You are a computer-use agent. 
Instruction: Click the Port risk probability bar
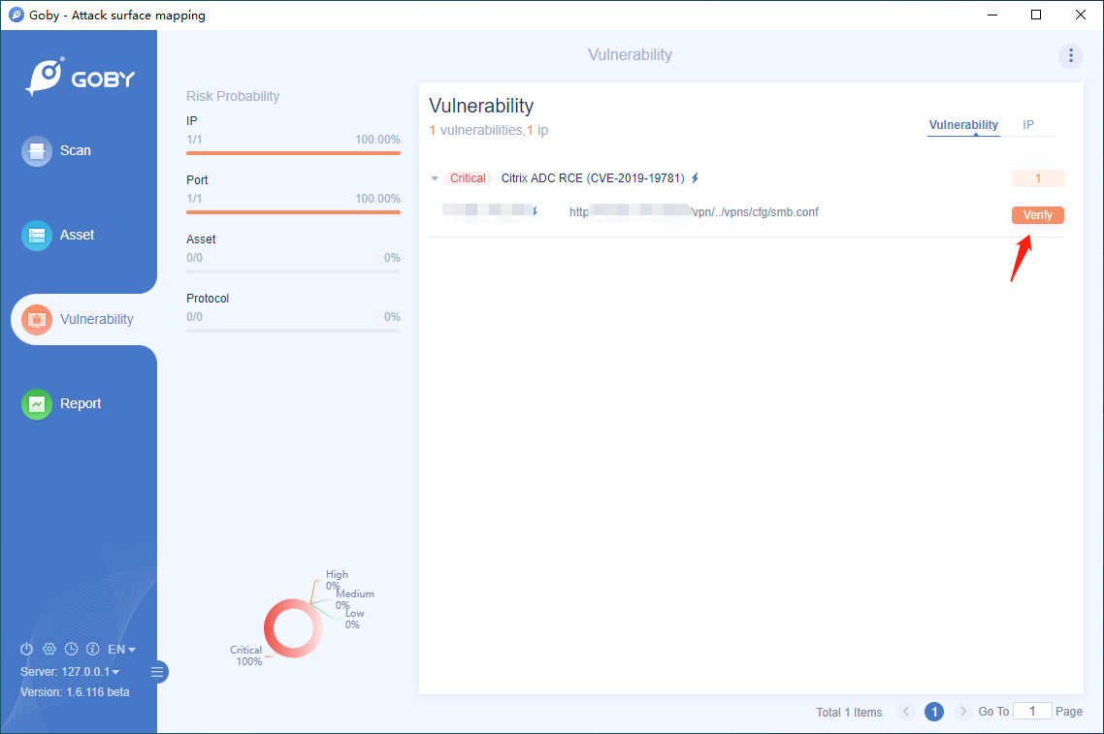[x=293, y=211]
